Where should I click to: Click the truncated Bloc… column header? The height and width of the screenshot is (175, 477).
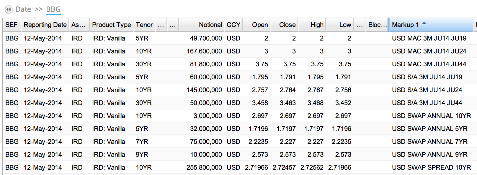(x=378, y=25)
